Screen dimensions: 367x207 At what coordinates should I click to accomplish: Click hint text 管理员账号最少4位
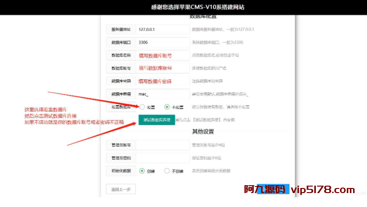[208, 145]
